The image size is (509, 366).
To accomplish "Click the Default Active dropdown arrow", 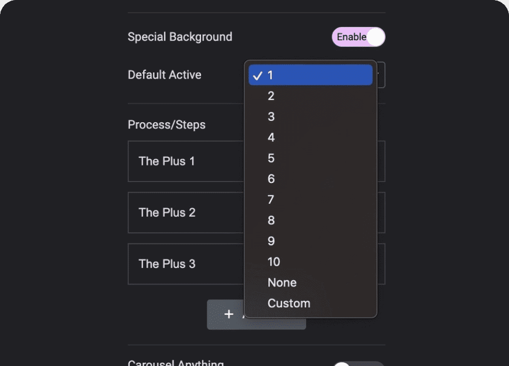I will (380, 75).
